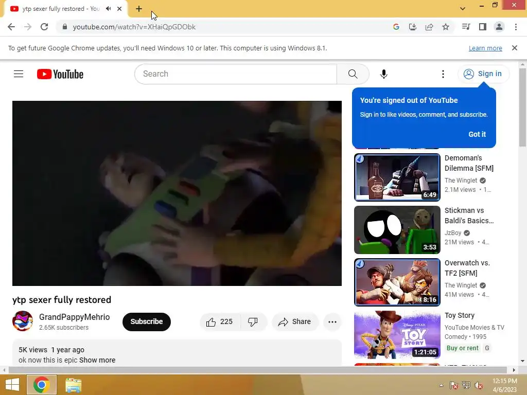This screenshot has width=527, height=395.
Task: Select the ytp sexer fully restored tab
Action: (x=61, y=9)
